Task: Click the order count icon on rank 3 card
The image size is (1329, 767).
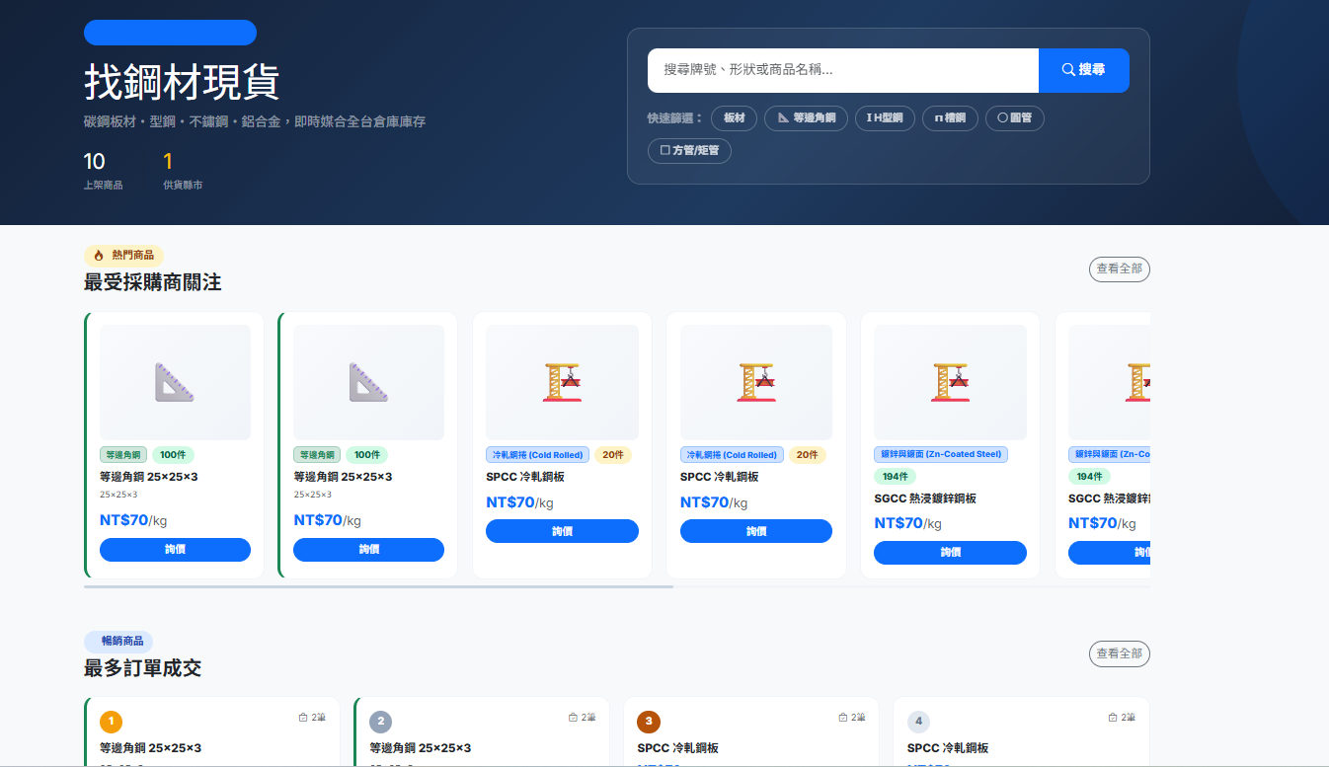Action: pos(843,718)
